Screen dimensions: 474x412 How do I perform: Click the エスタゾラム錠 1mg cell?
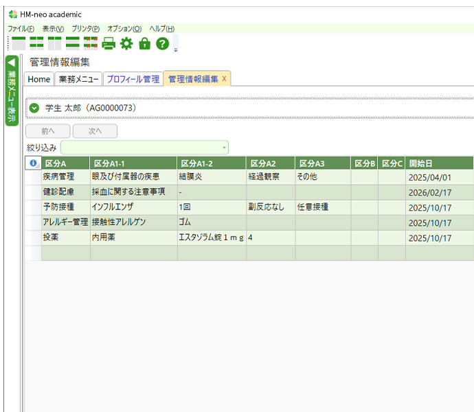coord(212,238)
